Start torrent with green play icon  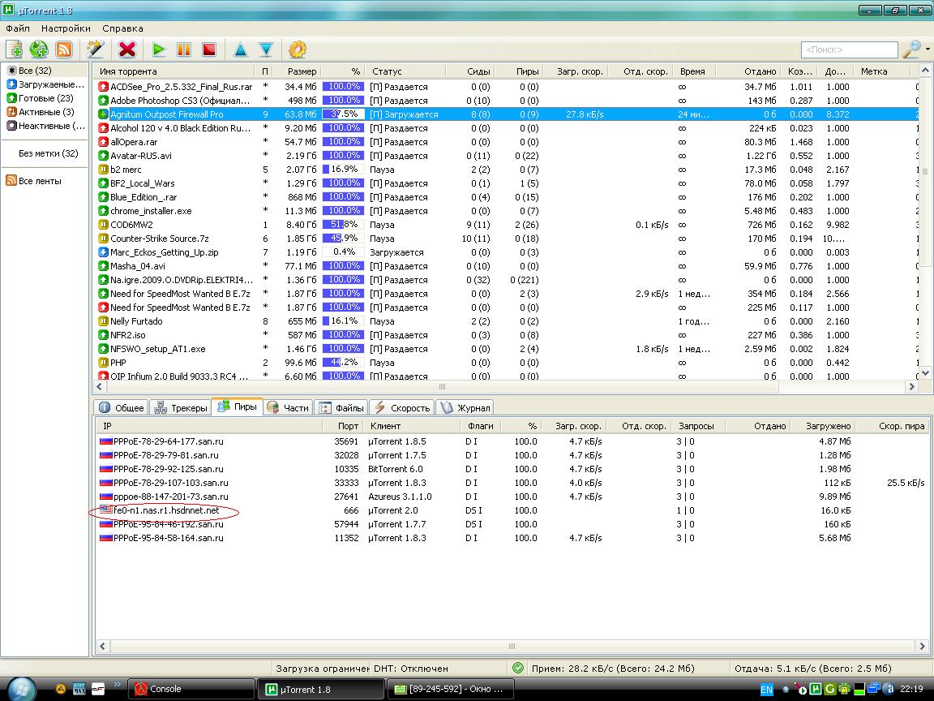(159, 49)
